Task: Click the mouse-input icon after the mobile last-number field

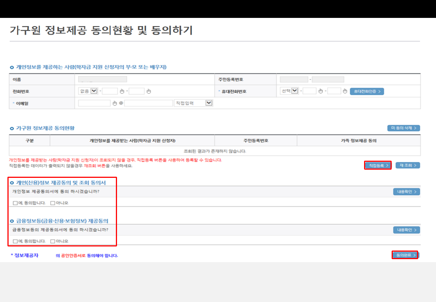Action: pyautogui.click(x=345, y=91)
